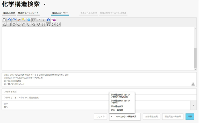219x123 pixels.
Task: Click the editor's vertical scrollbar thumb
Action: 195,57
